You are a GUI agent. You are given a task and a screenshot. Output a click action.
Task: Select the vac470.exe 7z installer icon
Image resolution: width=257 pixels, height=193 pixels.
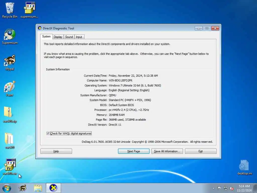pyautogui.click(x=10, y=167)
